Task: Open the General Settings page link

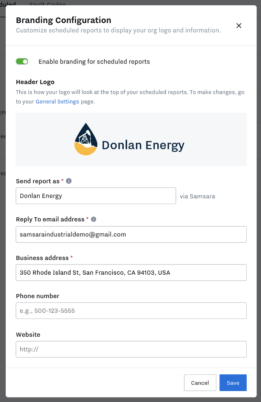Action: click(x=57, y=102)
